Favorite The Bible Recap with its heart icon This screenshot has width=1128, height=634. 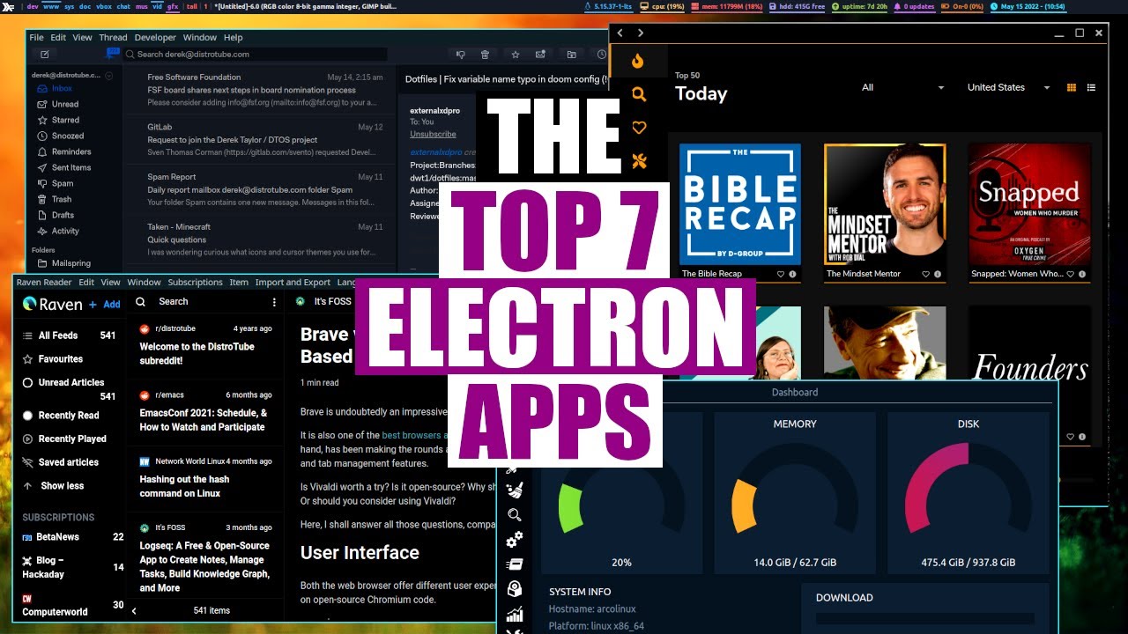click(781, 274)
